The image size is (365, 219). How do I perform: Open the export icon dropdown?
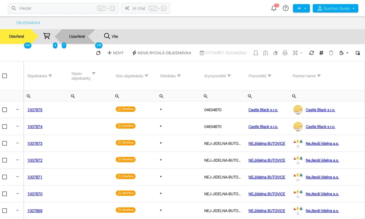click(344, 53)
